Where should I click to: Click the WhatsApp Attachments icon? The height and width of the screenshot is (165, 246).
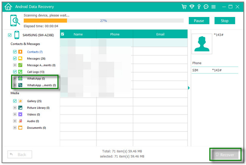20,85
